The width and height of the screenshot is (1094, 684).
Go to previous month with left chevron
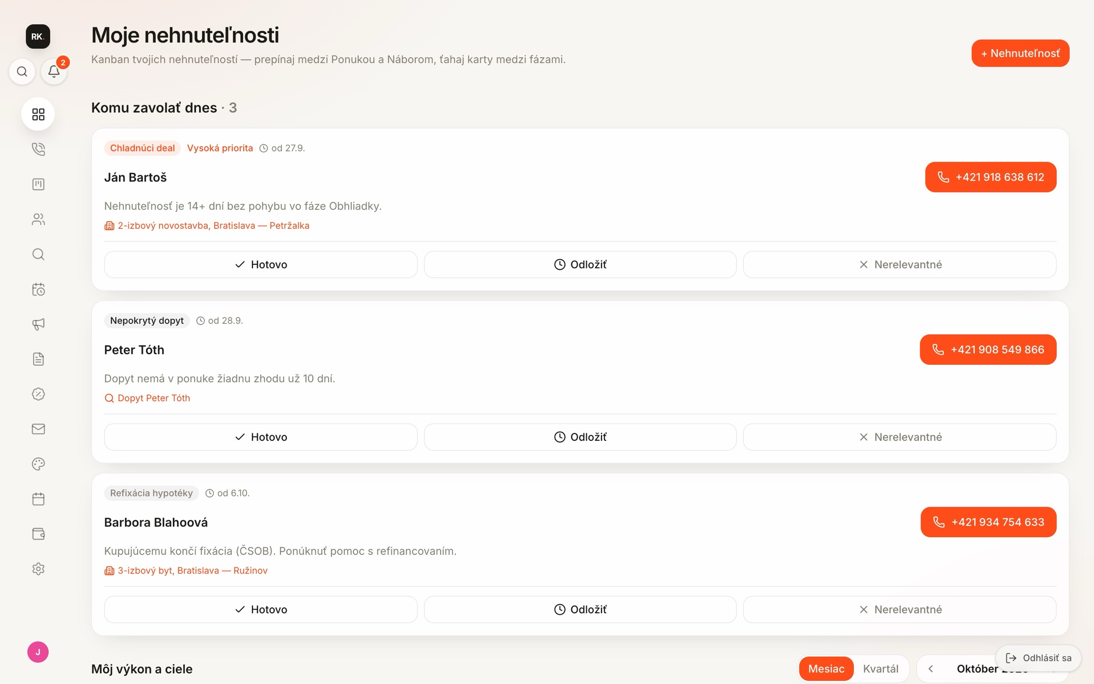[931, 668]
